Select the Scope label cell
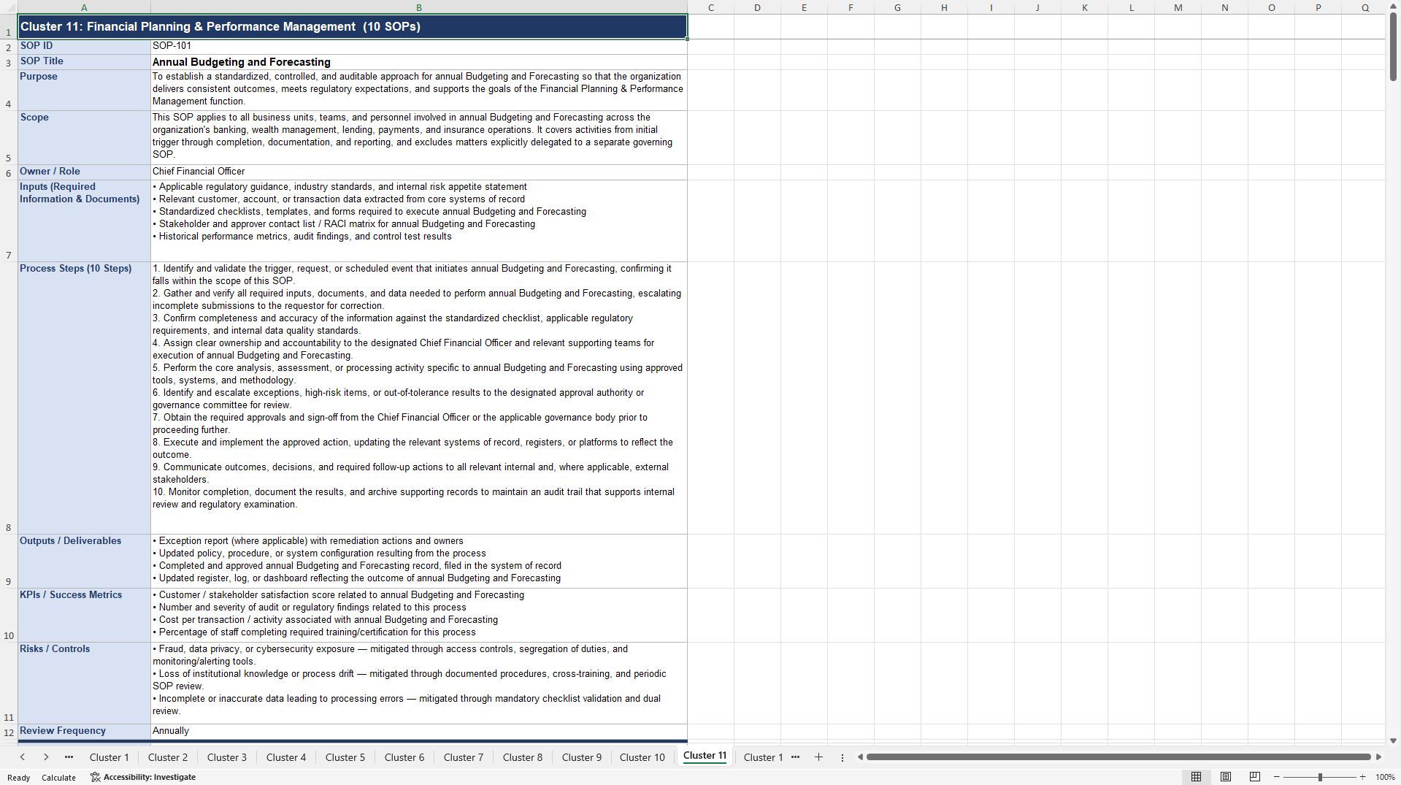 [x=84, y=137]
